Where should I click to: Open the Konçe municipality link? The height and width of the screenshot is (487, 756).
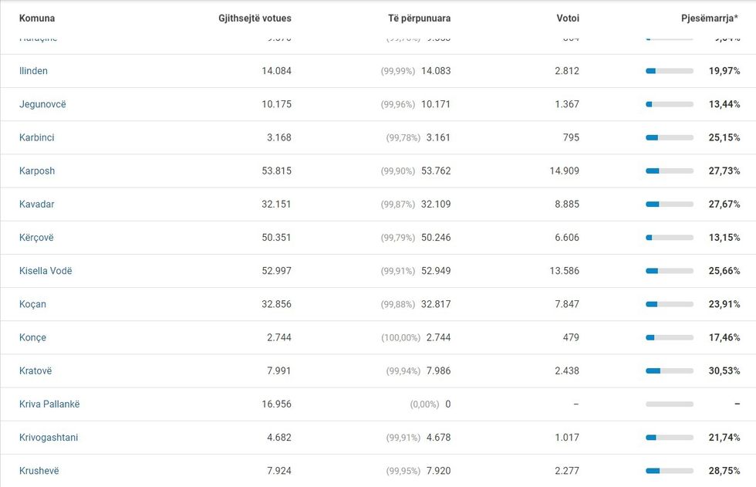tap(33, 337)
